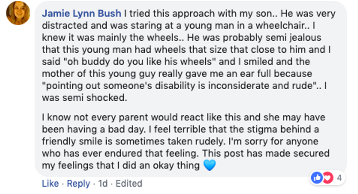The height and width of the screenshot is (194, 358).
Task: View edit history via Edited label
Action: (x=129, y=183)
